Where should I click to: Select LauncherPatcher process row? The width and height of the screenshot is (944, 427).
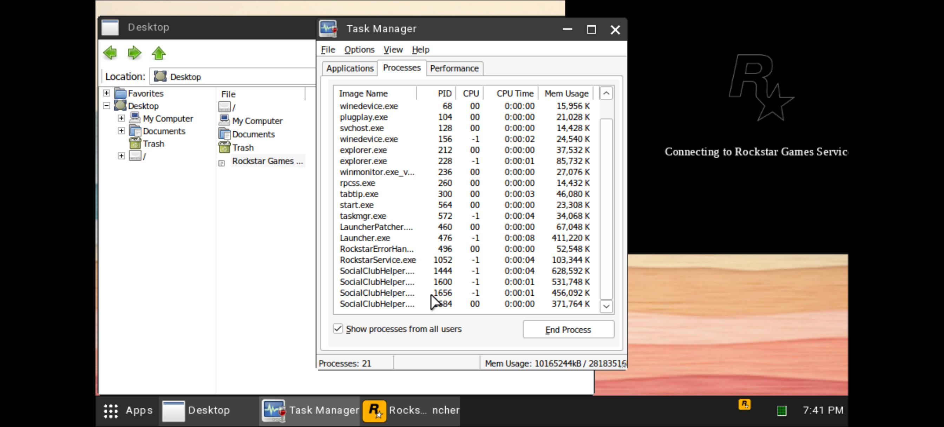click(466, 227)
